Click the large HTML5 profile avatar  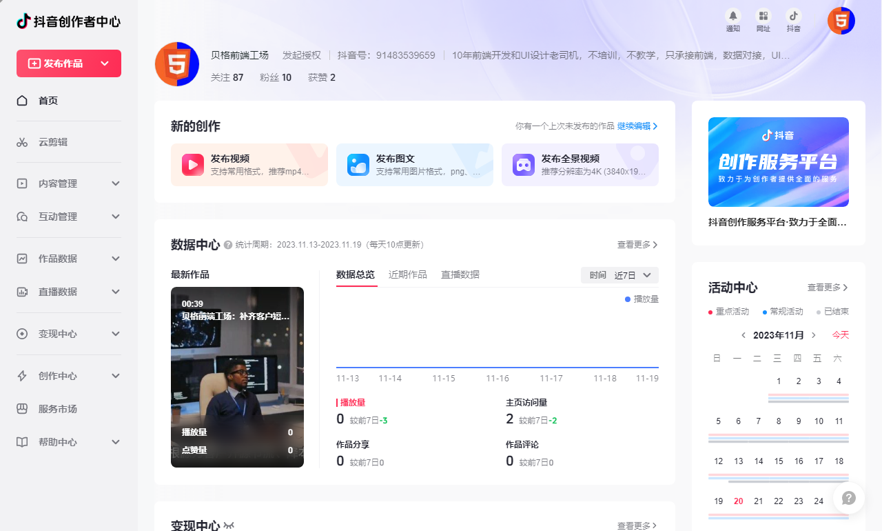(x=177, y=64)
